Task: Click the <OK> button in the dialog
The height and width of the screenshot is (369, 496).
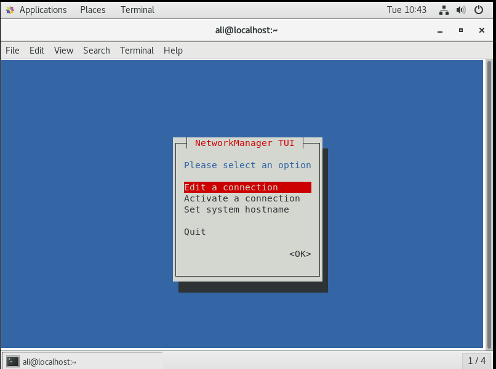Action: 300,254
